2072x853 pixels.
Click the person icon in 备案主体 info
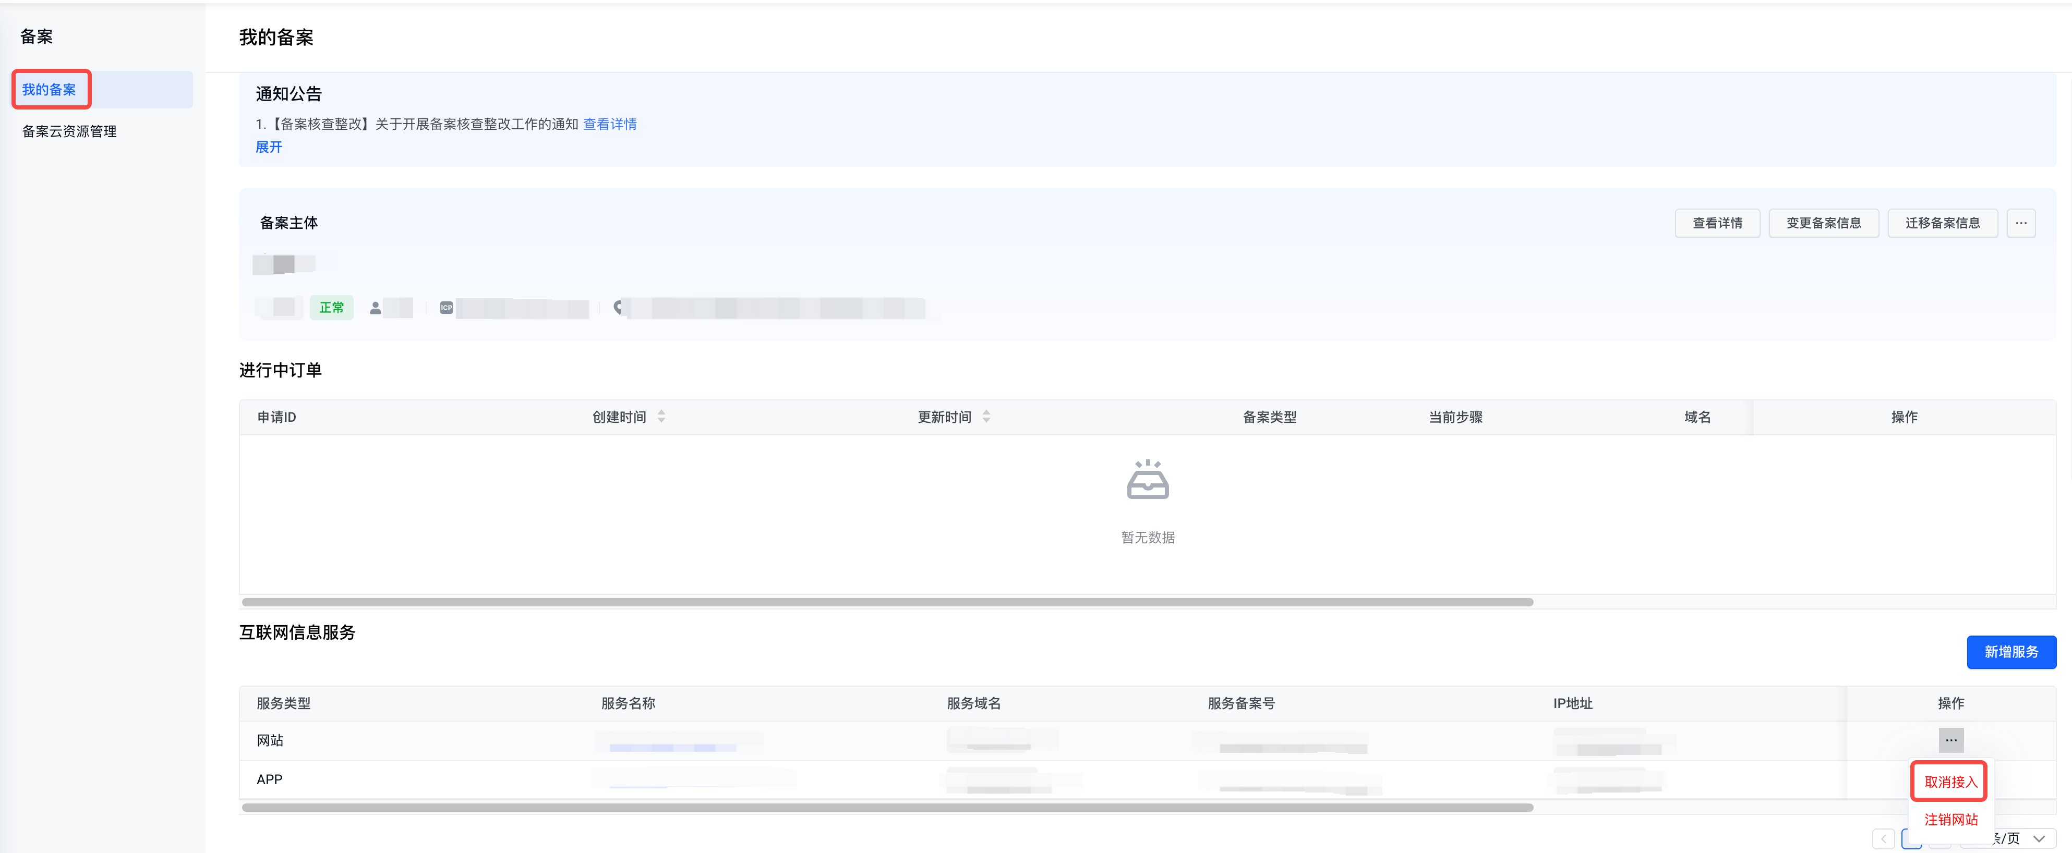point(375,308)
